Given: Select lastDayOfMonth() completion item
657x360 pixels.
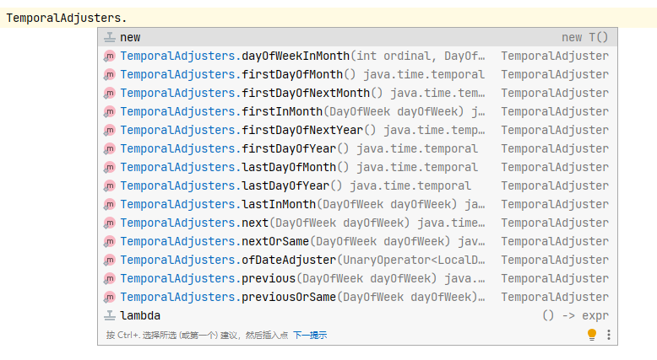Looking at the screenshot, I should pyautogui.click(x=357, y=167).
